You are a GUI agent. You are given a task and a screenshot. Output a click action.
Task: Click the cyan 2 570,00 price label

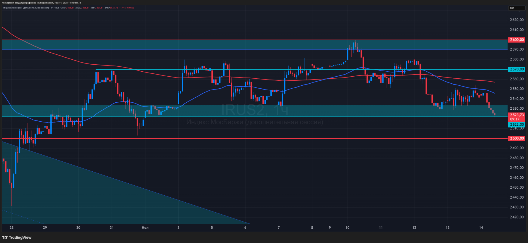pos(516,69)
